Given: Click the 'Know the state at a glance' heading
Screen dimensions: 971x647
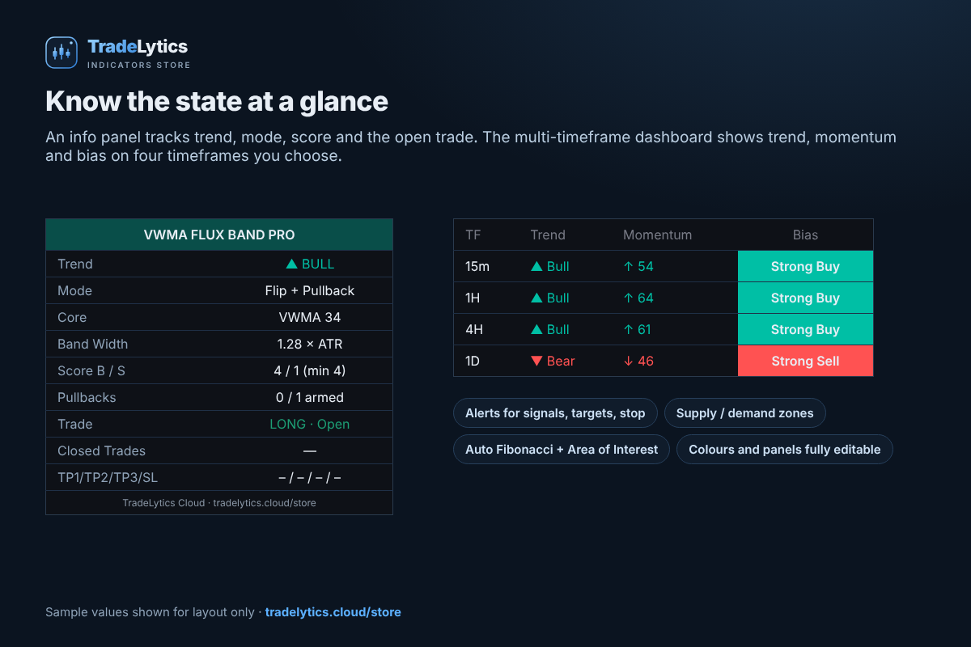Looking at the screenshot, I should [x=217, y=101].
